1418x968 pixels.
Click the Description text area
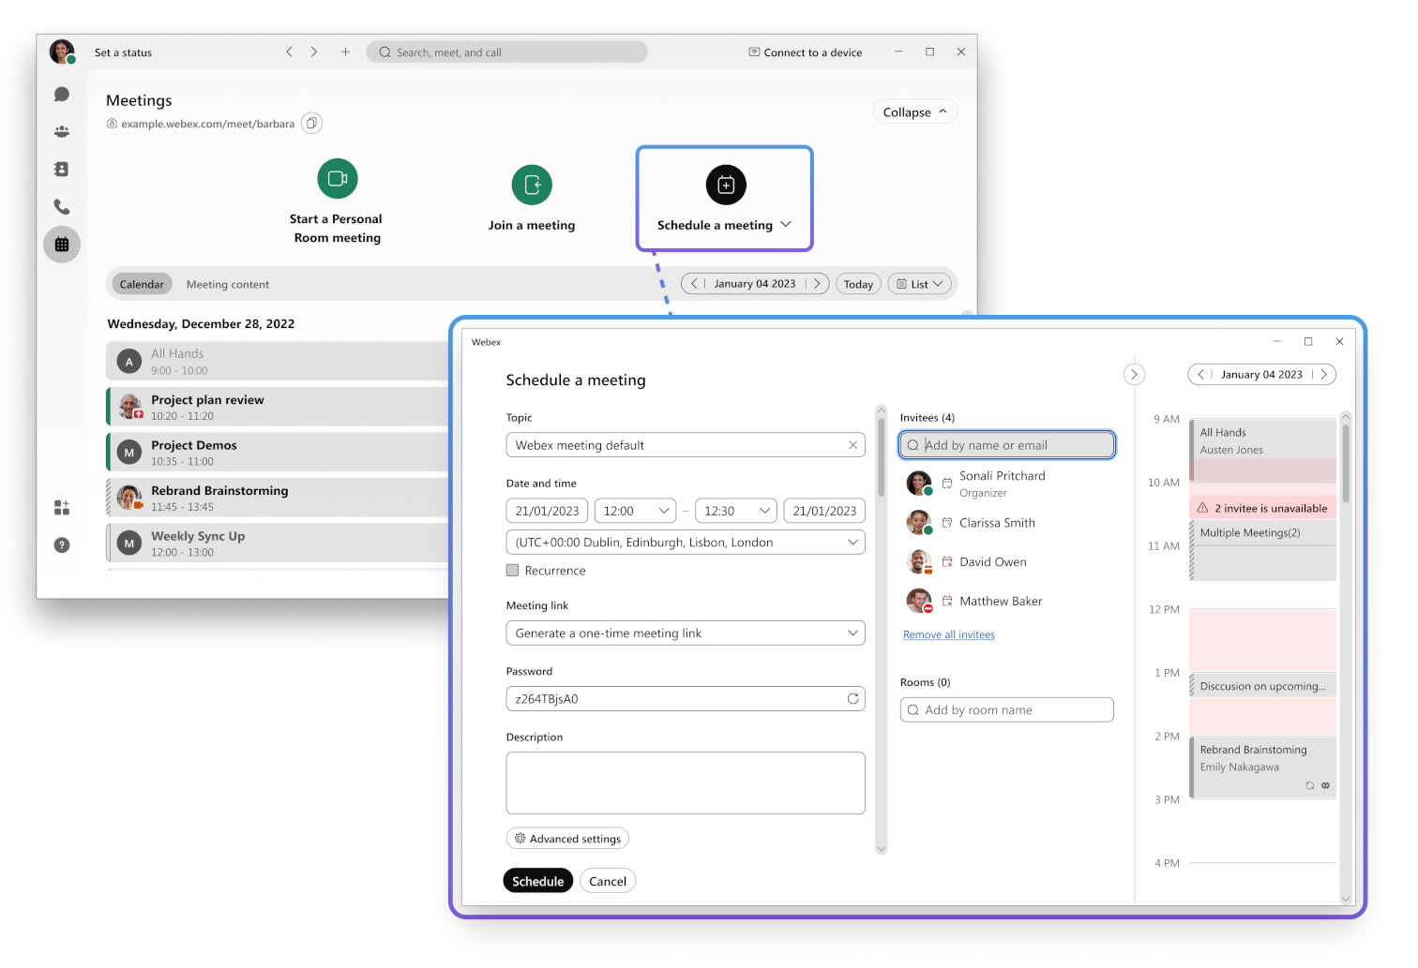click(x=686, y=783)
